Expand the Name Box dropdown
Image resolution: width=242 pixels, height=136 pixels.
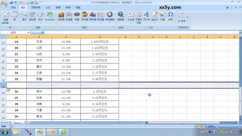click(x=28, y=32)
